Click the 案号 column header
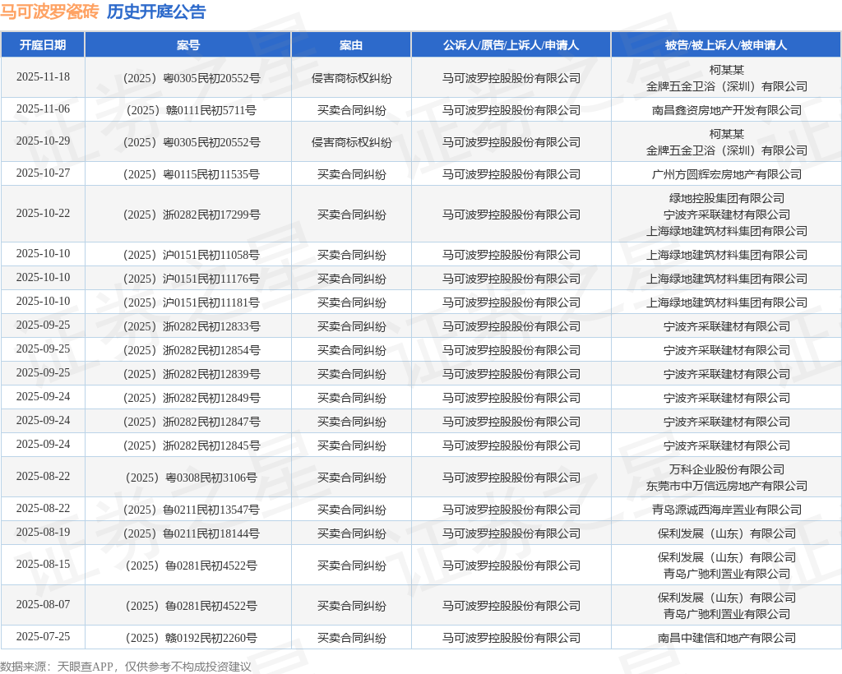Screen dimensions: 842x674 (x=188, y=45)
